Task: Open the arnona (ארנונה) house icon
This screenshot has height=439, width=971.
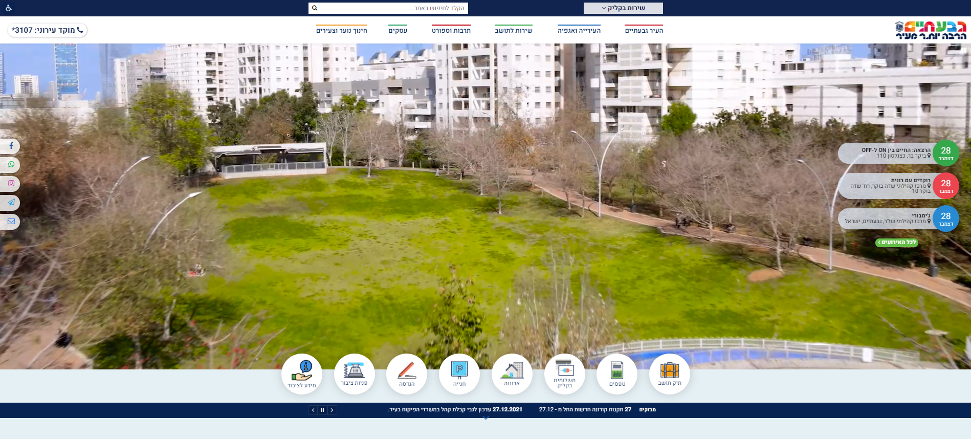Action: pos(512,374)
